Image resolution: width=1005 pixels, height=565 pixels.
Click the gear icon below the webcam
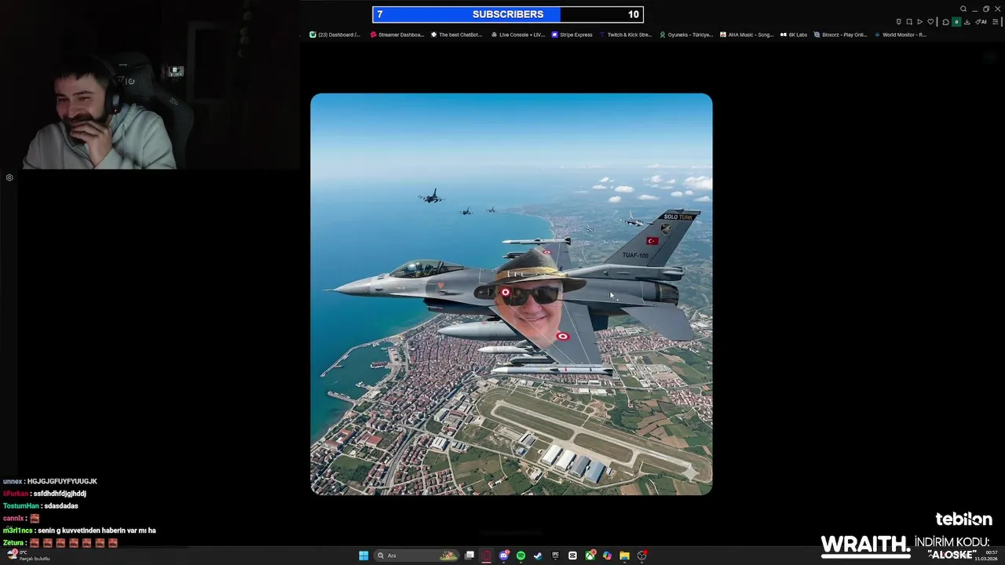click(9, 178)
